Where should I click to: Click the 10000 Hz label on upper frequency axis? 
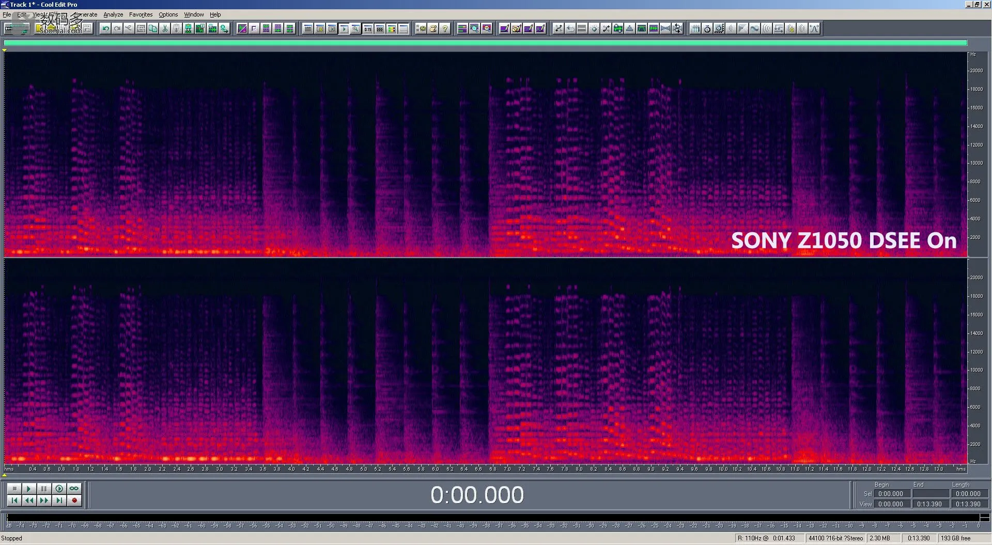click(x=977, y=163)
